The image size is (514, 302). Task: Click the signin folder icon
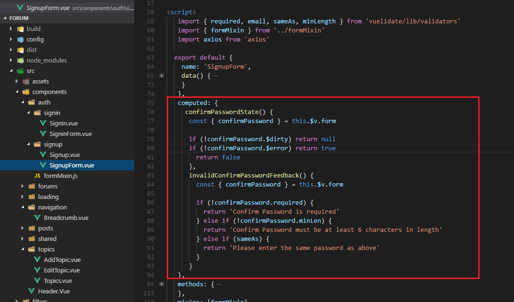tap(37, 113)
